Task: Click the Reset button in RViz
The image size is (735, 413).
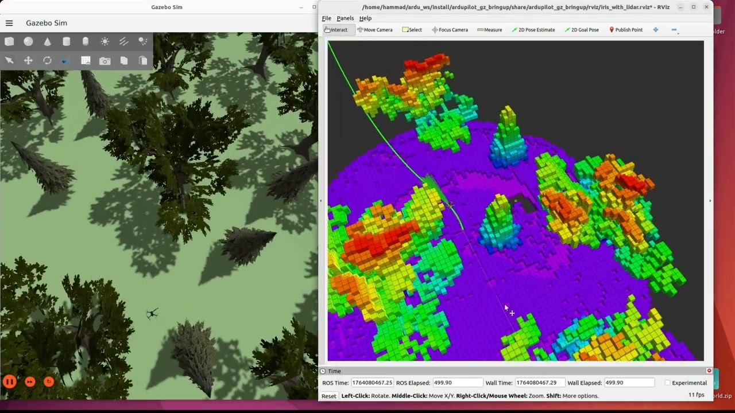Action: click(x=329, y=396)
